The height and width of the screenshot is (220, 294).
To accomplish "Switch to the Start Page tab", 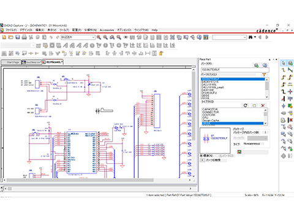I will 11,62.
